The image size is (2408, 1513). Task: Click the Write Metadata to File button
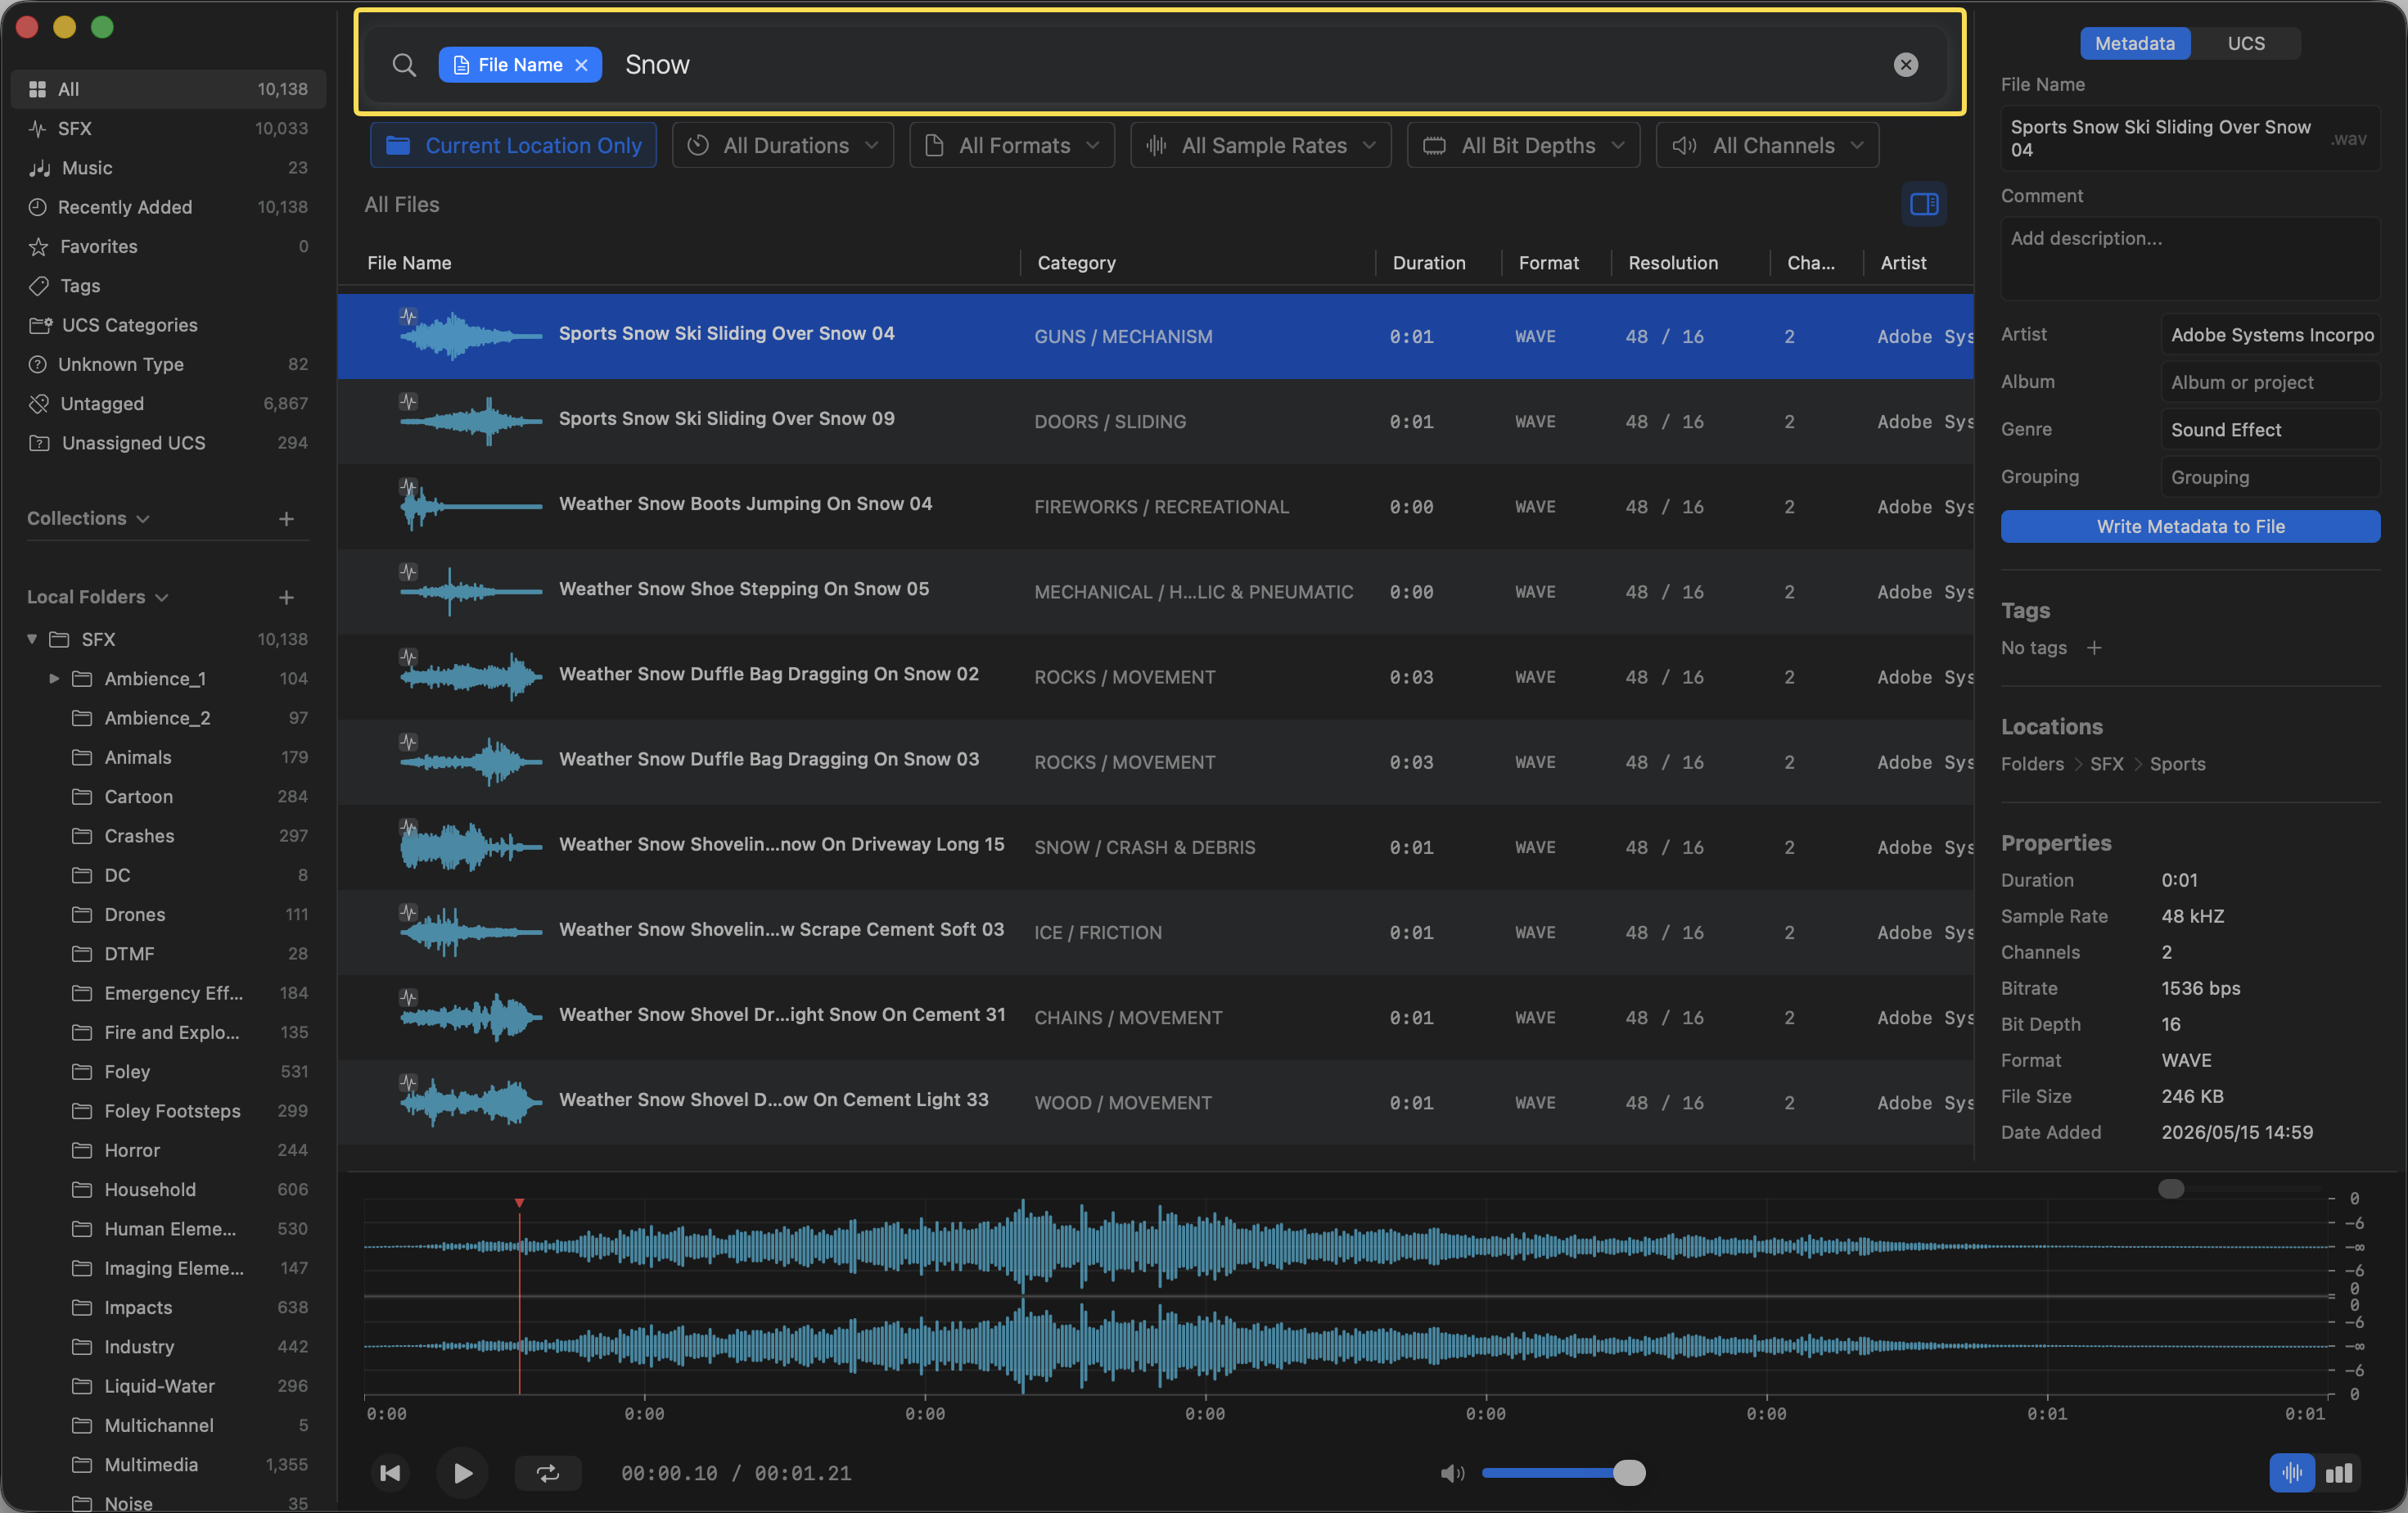(2190, 526)
